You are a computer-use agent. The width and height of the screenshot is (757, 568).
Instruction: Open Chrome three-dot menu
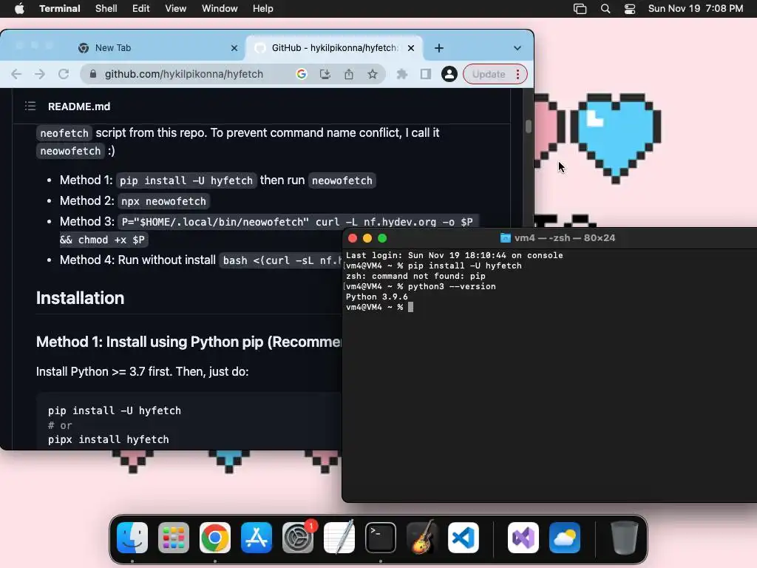pos(517,74)
